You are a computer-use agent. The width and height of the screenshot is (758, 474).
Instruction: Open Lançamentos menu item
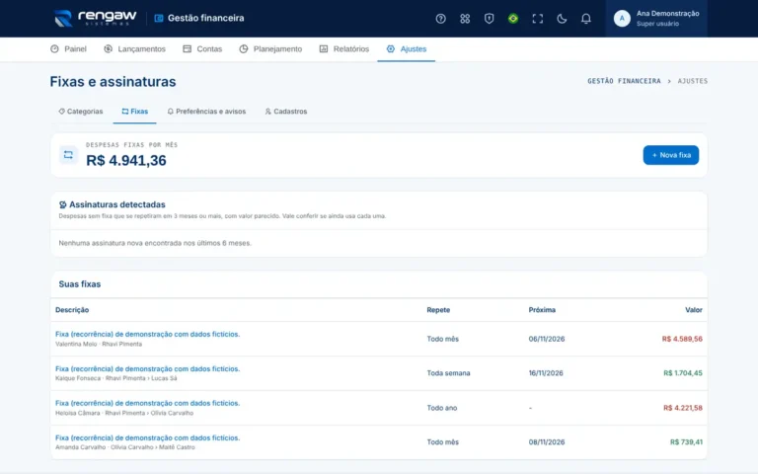[134, 48]
